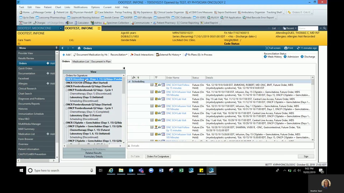Viewport: 344px width, 193px height.
Task: Check the 10/28/19 Visit Follow Up order checkbox
Action: 152,127
